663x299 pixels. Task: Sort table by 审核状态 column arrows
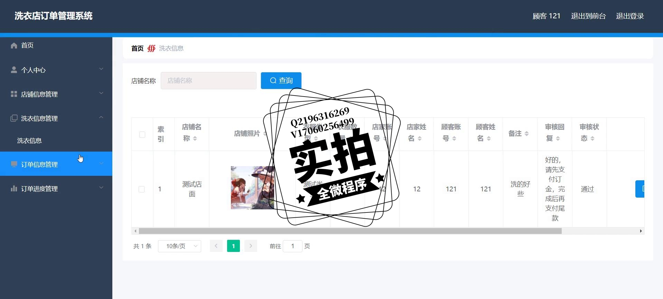click(x=592, y=138)
